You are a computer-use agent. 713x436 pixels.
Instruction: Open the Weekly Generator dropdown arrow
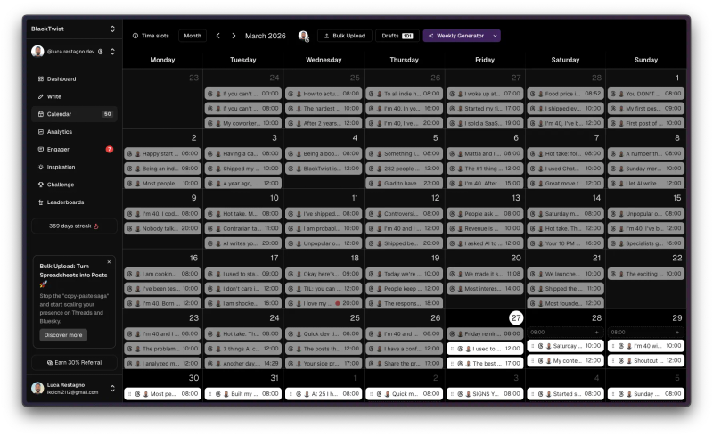tap(495, 36)
